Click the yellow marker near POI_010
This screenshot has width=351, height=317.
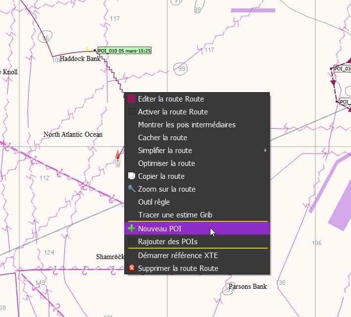coord(88,49)
